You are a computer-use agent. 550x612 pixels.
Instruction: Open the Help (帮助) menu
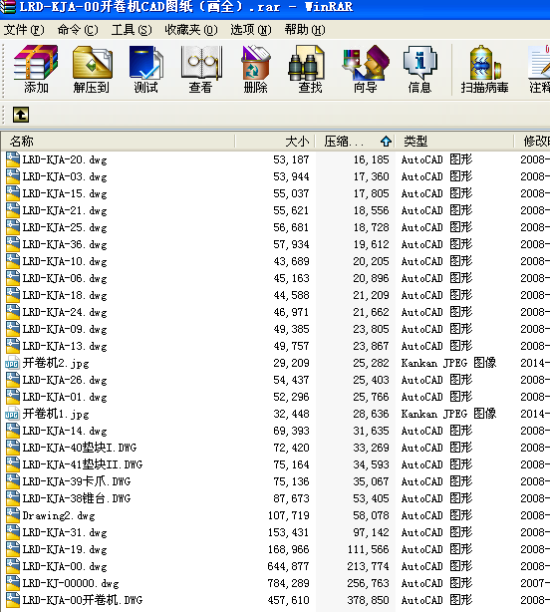click(x=305, y=30)
